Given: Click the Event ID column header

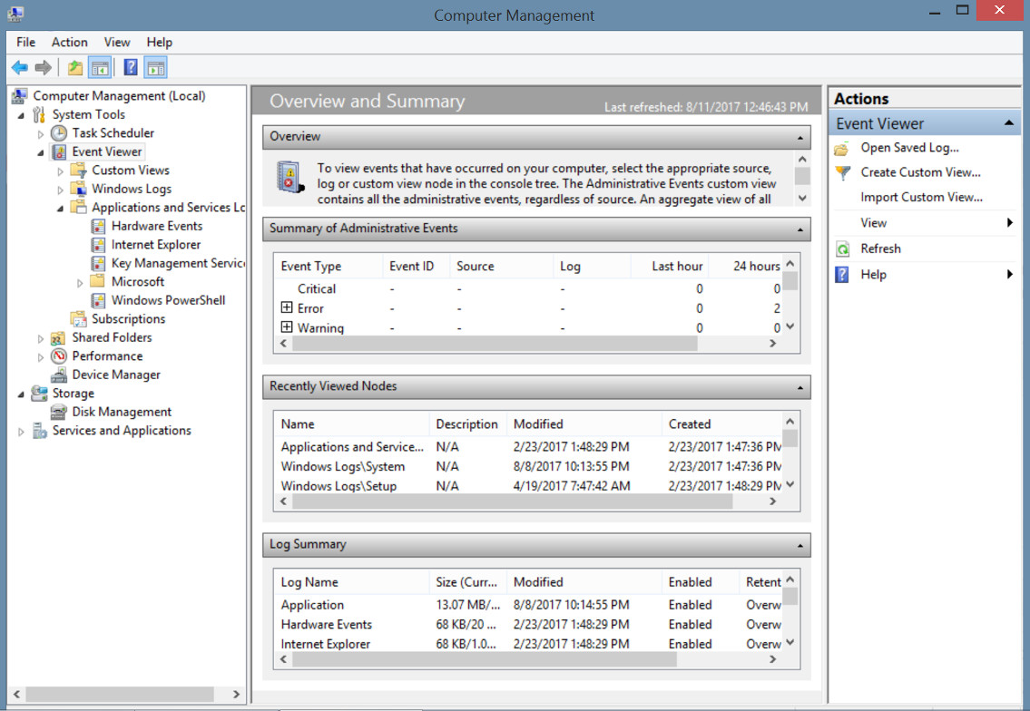Looking at the screenshot, I should (412, 266).
